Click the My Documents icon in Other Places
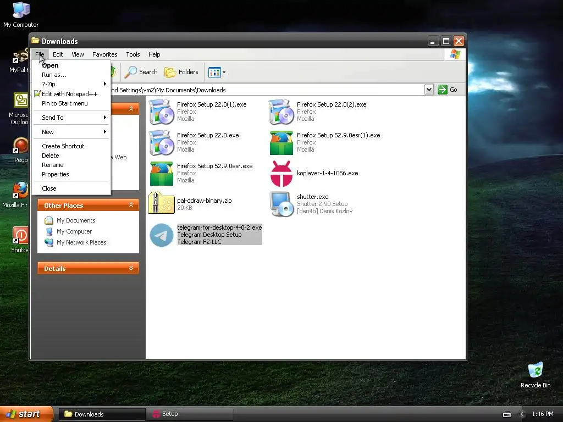The width and height of the screenshot is (563, 422). (49, 220)
